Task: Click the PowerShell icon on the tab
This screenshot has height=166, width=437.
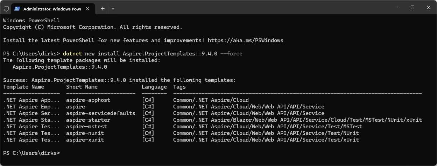Action: point(17,9)
